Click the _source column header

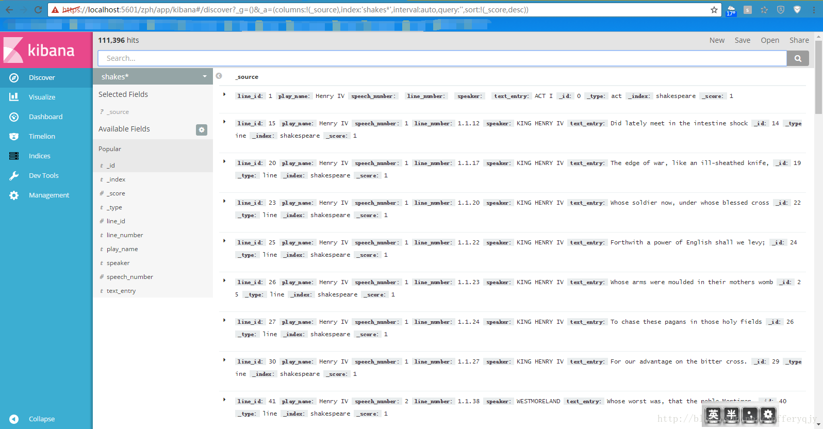click(x=247, y=77)
